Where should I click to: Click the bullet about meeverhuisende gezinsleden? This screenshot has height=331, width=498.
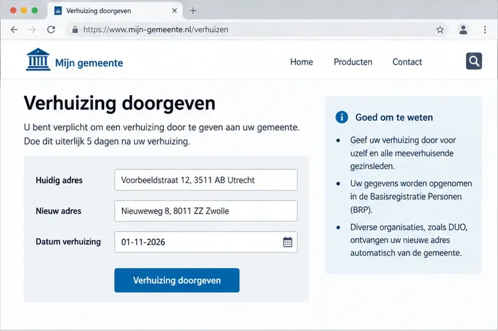403,153
